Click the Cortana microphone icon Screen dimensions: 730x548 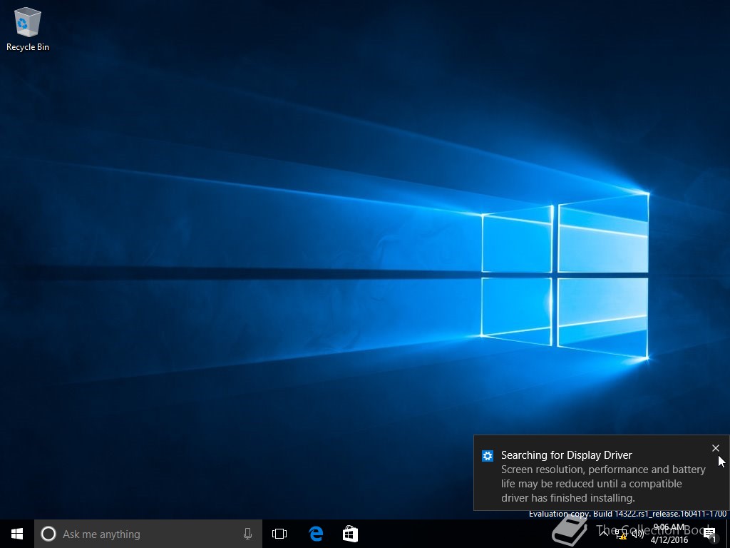(247, 534)
